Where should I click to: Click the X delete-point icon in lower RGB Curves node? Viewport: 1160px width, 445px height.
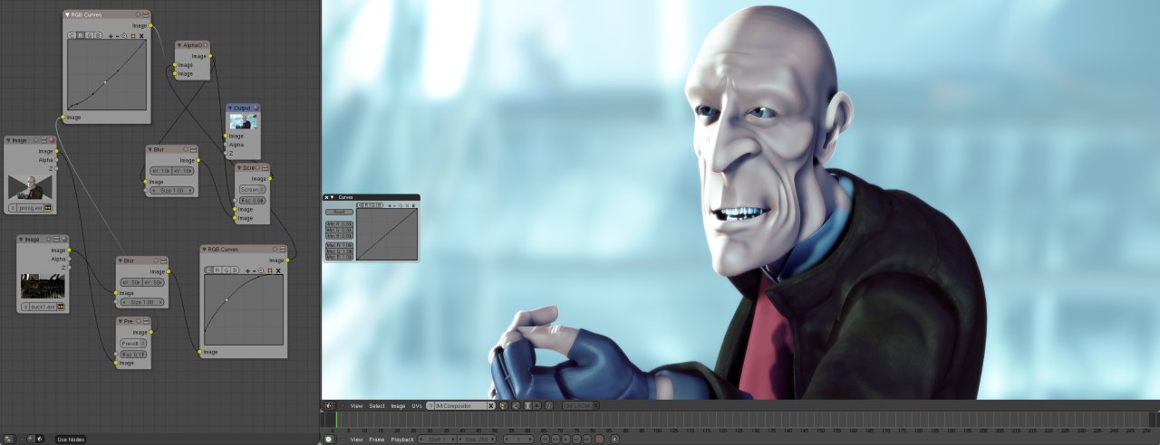(278, 270)
